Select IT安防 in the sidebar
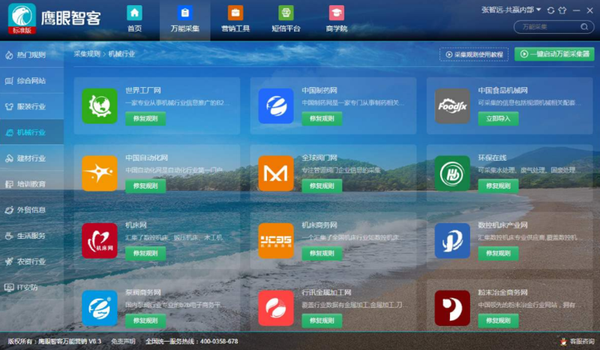This screenshot has height=350, width=600. 31,288
